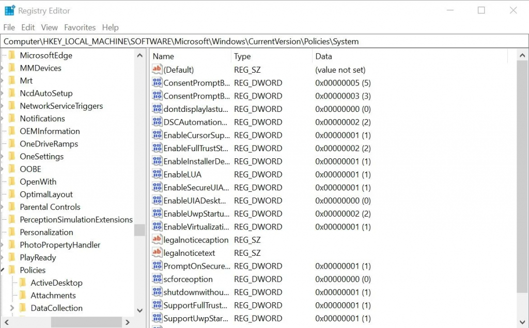This screenshot has width=529, height=328.
Task: Sort values by the Name column header
Action: coord(190,56)
